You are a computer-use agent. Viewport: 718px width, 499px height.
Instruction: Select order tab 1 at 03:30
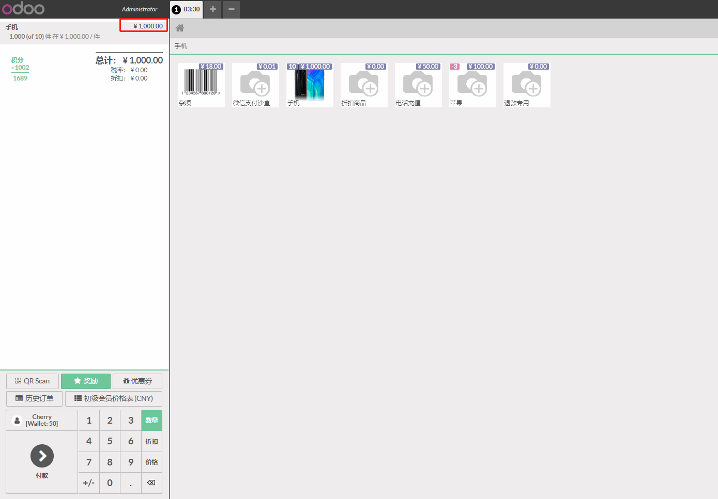186,9
